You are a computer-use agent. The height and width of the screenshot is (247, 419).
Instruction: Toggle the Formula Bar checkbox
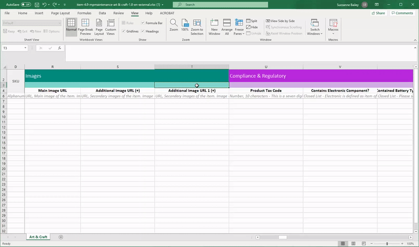[142, 23]
